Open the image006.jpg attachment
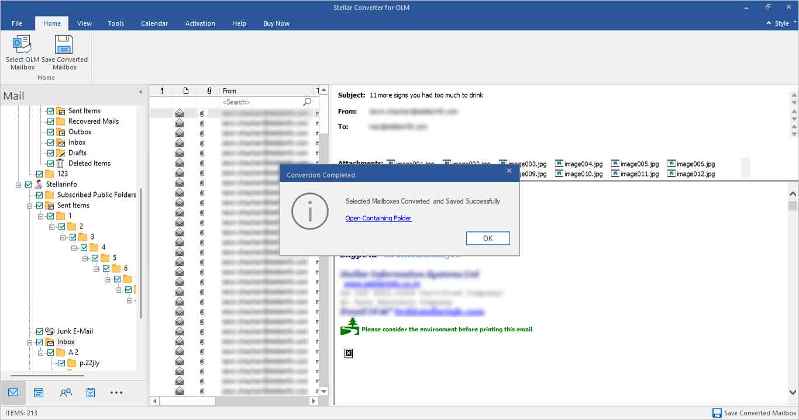The height and width of the screenshot is (420, 799). [691, 164]
